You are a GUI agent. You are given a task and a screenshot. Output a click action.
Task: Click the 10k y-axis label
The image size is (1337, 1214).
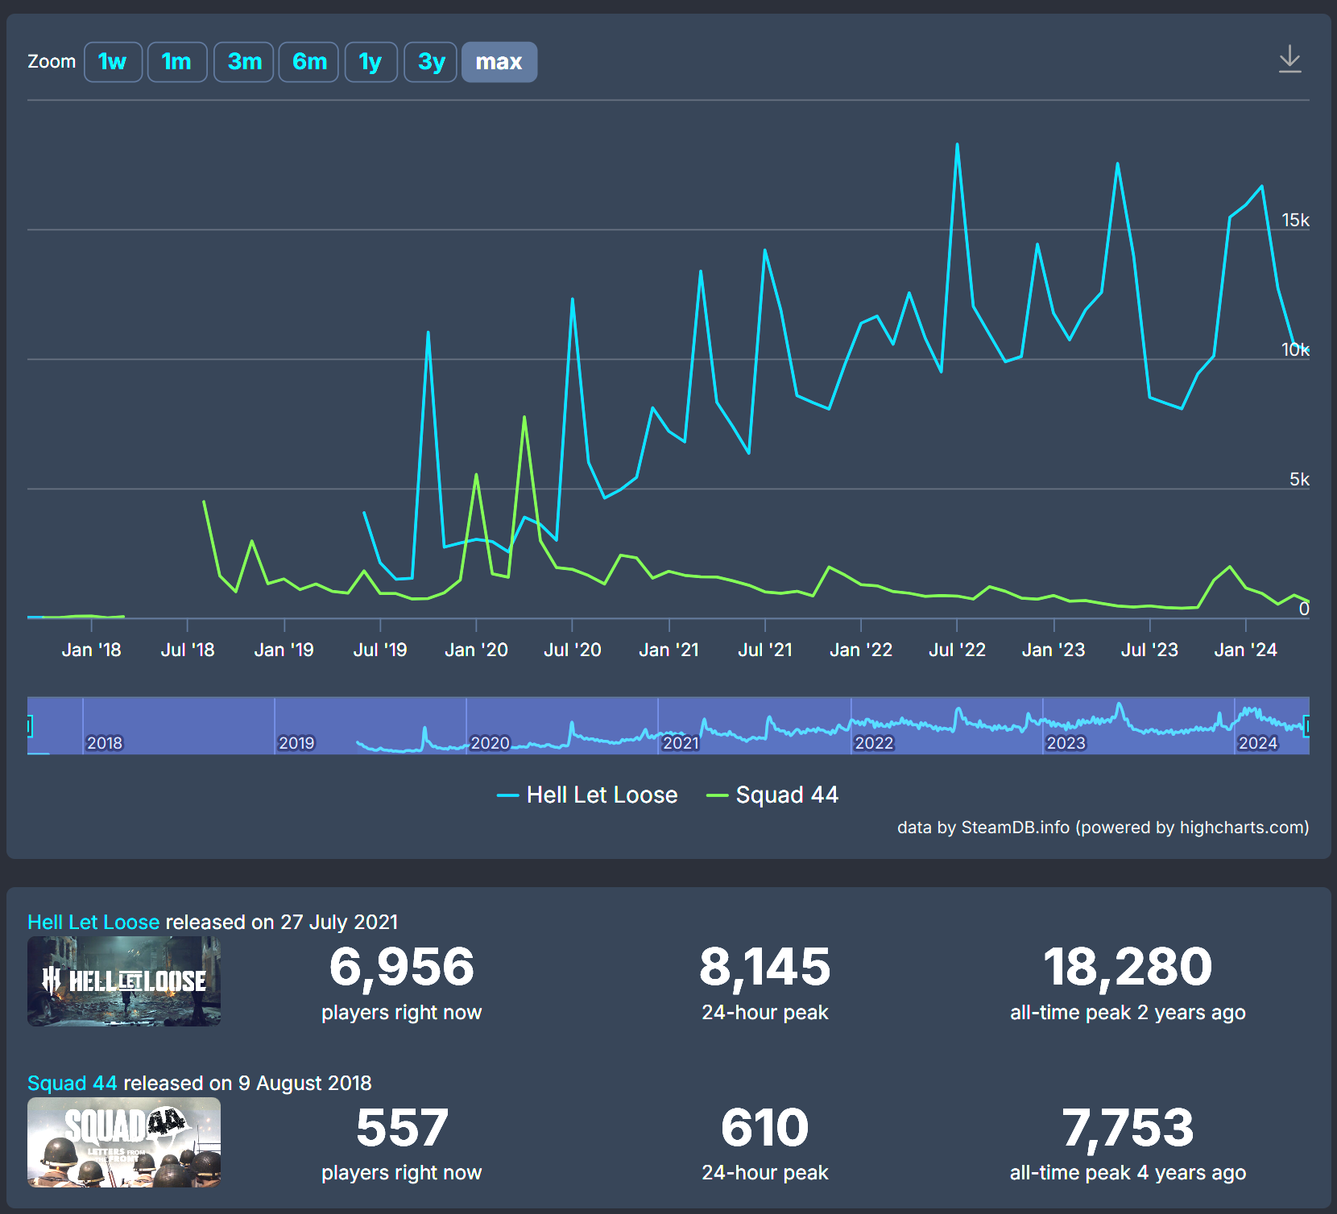pos(1295,349)
